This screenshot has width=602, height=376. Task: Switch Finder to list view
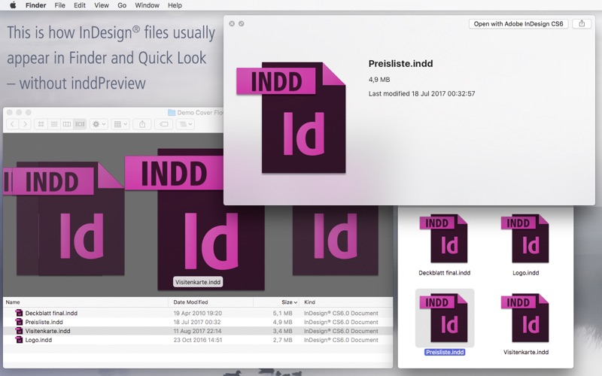pos(53,124)
